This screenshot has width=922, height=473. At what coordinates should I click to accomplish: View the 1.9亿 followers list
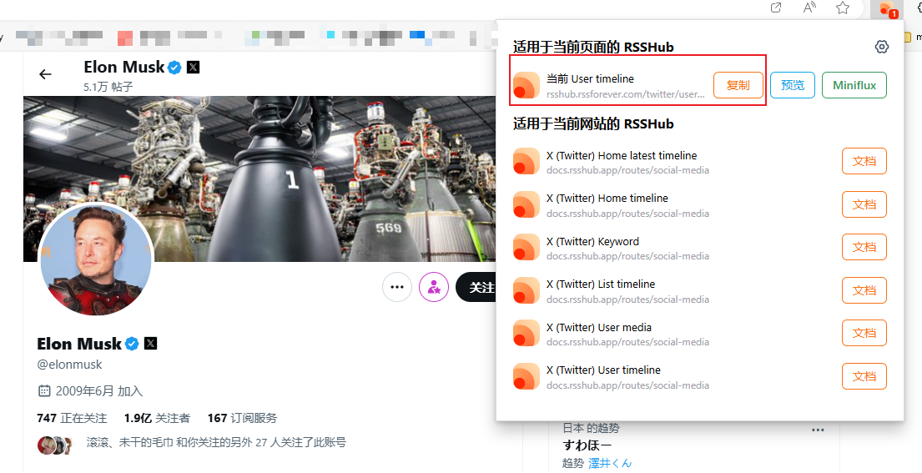click(x=157, y=418)
